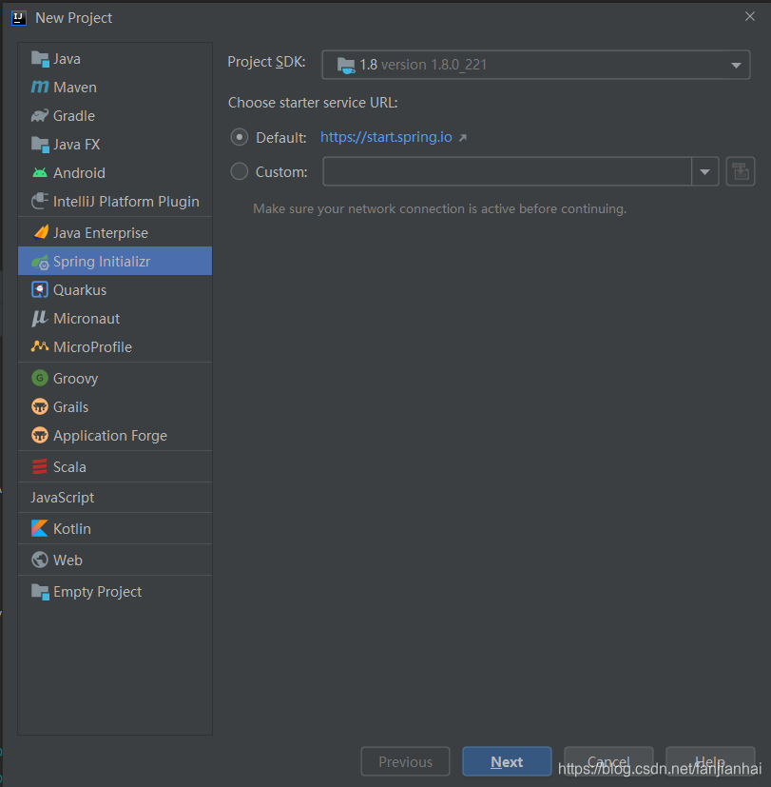Click into the Custom URL text field
The width and height of the screenshot is (771, 787).
point(507,171)
